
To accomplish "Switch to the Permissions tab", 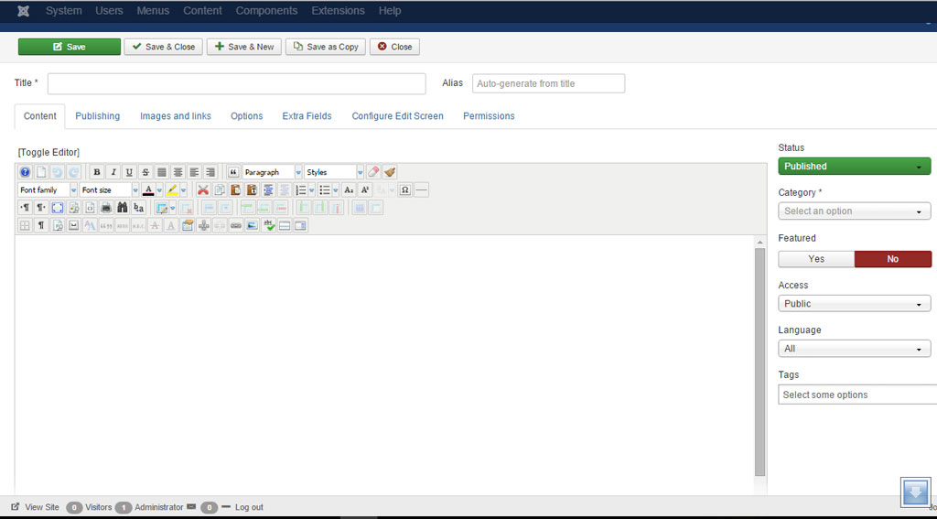I will pos(489,116).
